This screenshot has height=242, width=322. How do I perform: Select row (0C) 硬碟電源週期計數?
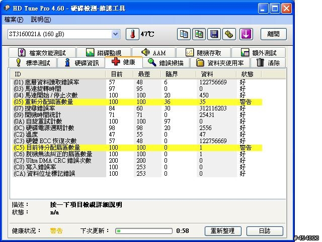[137, 128]
